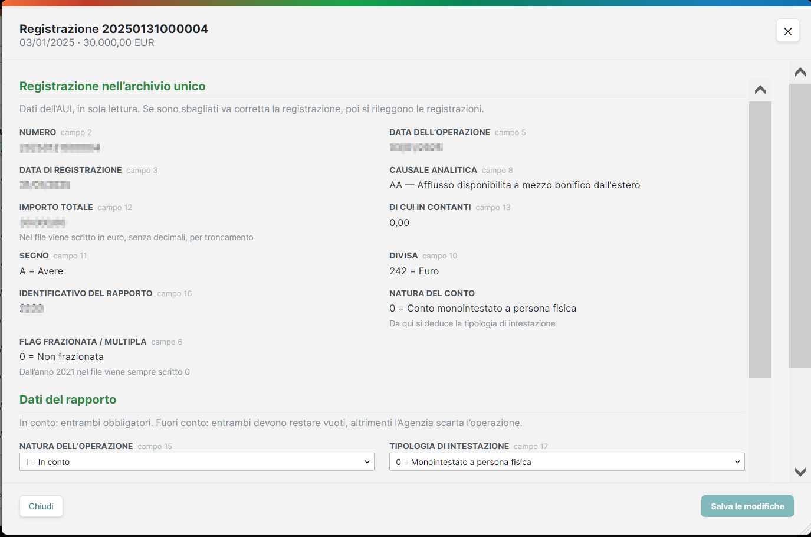Click the 'DATA DI REGISTRAZIONE' label
The height and width of the screenshot is (537, 811).
coord(70,170)
